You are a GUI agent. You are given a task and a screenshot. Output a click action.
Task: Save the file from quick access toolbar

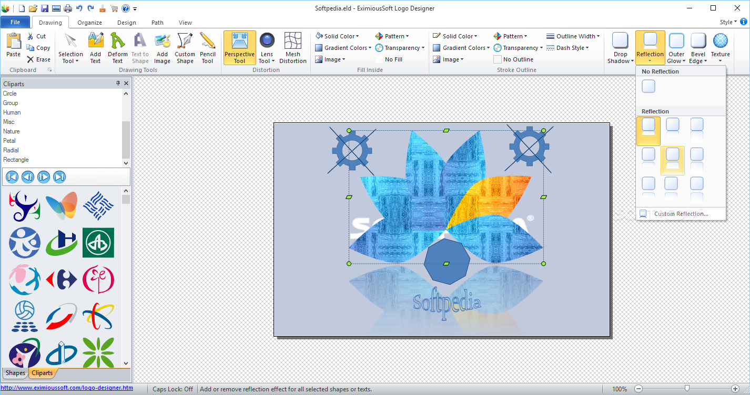coord(45,8)
